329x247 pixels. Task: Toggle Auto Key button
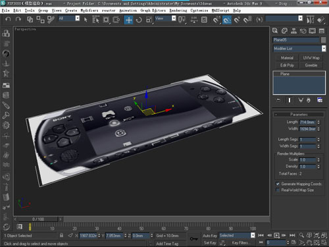click(x=210, y=236)
